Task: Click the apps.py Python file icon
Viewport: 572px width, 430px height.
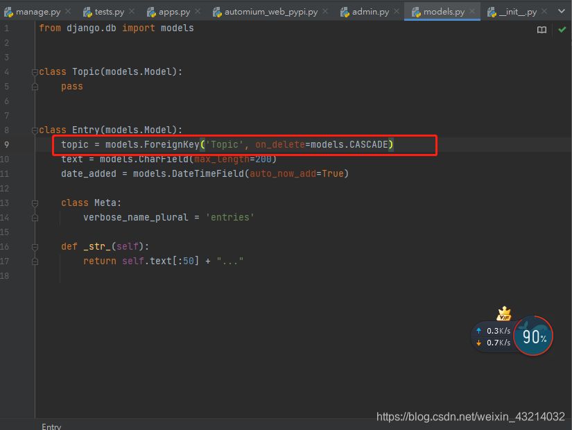Action: click(x=151, y=12)
